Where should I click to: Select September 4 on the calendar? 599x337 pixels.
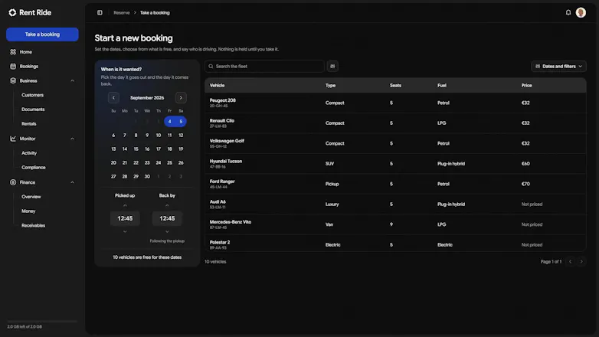pyautogui.click(x=169, y=122)
